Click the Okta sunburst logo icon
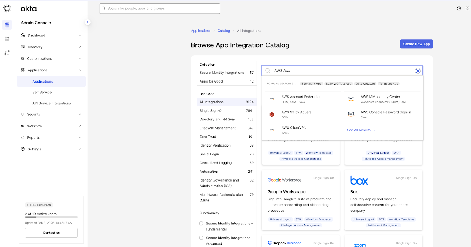471x247 pixels. pos(7,9)
